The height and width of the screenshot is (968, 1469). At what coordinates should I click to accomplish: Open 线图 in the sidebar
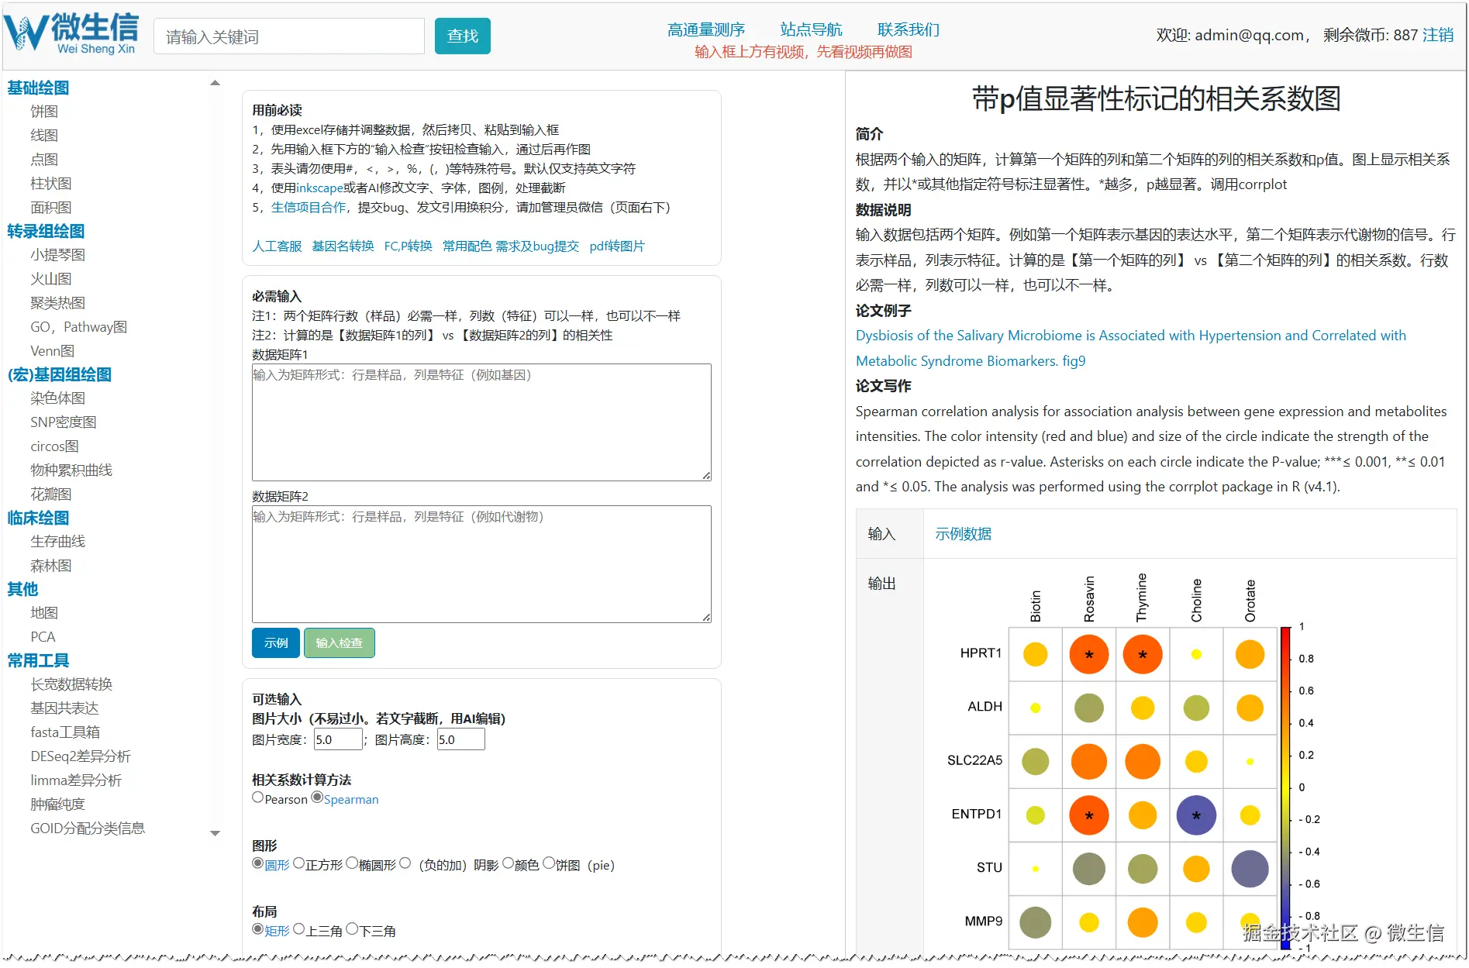pos(44,136)
